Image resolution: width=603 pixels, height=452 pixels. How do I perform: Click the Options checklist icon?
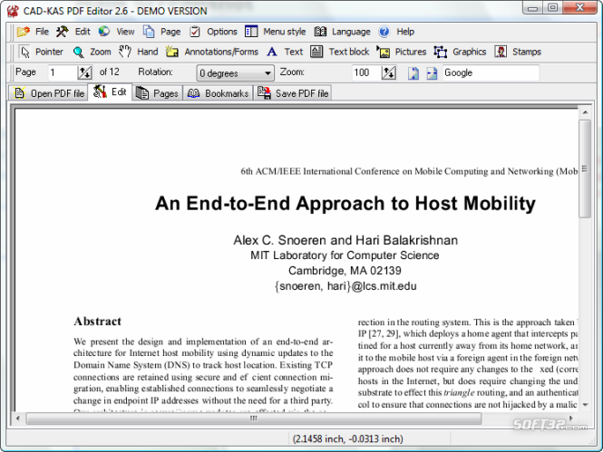coord(195,32)
